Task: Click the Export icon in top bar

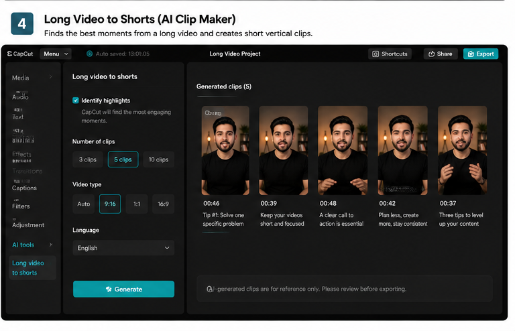Action: tap(471, 54)
